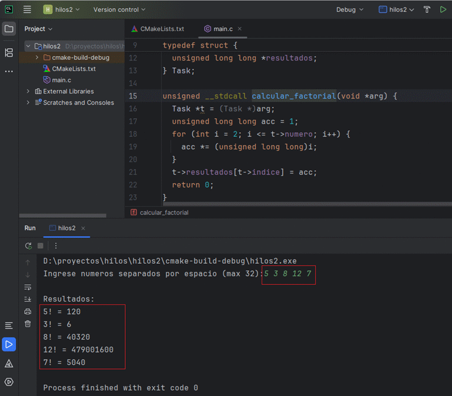Toggle scroll to end of console
This screenshot has width=452, height=396.
[x=28, y=299]
